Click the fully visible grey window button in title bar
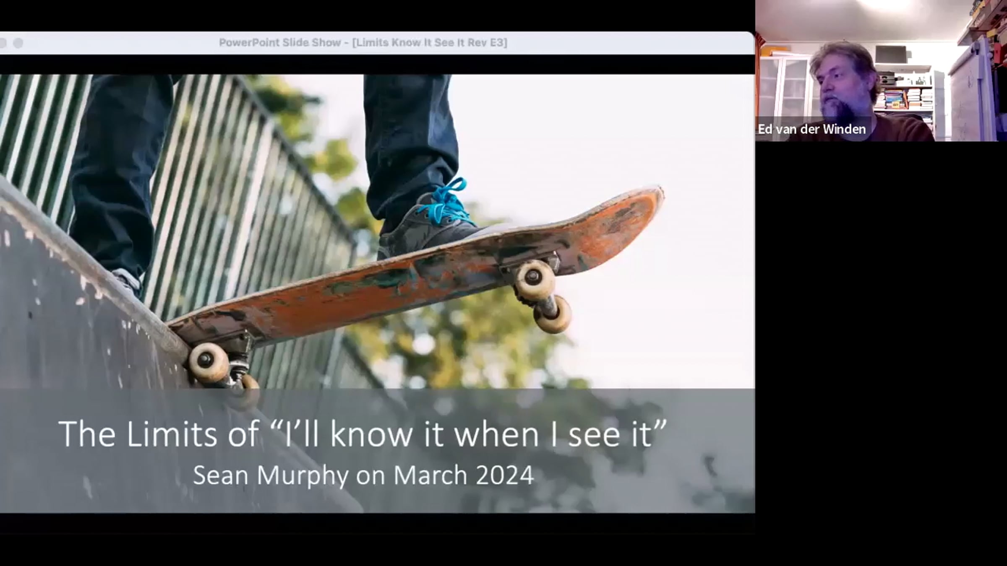The height and width of the screenshot is (566, 1007). pos(18,43)
